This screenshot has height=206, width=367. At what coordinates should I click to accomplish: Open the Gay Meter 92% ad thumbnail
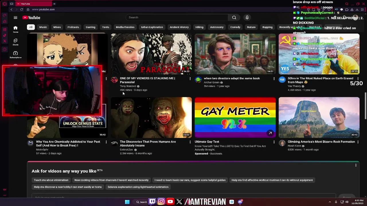click(x=235, y=118)
